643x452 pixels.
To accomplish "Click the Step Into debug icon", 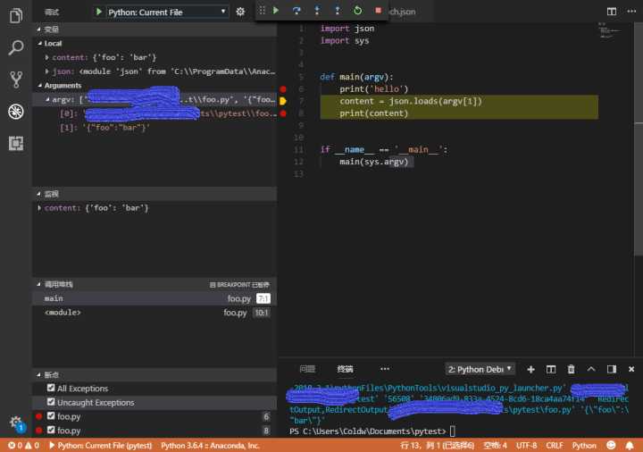I will [x=317, y=11].
